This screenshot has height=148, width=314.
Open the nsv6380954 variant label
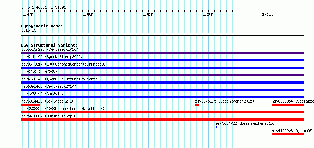pyautogui.click(x=293, y=101)
